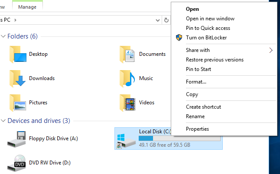Click the Local Disk usage bar
Screen dimensions: 280x174
pos(179,139)
